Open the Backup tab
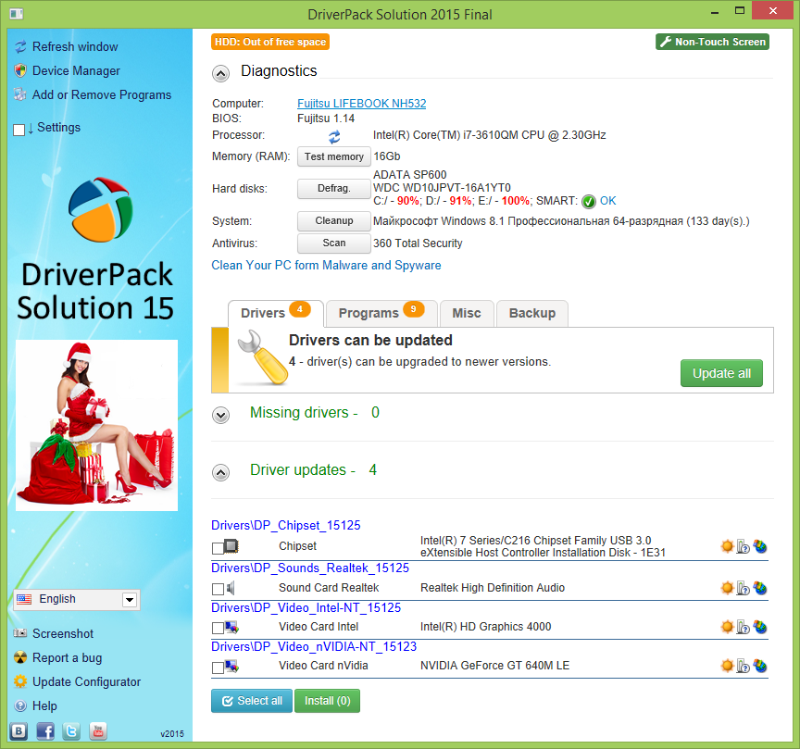The height and width of the screenshot is (749, 800). [x=531, y=313]
